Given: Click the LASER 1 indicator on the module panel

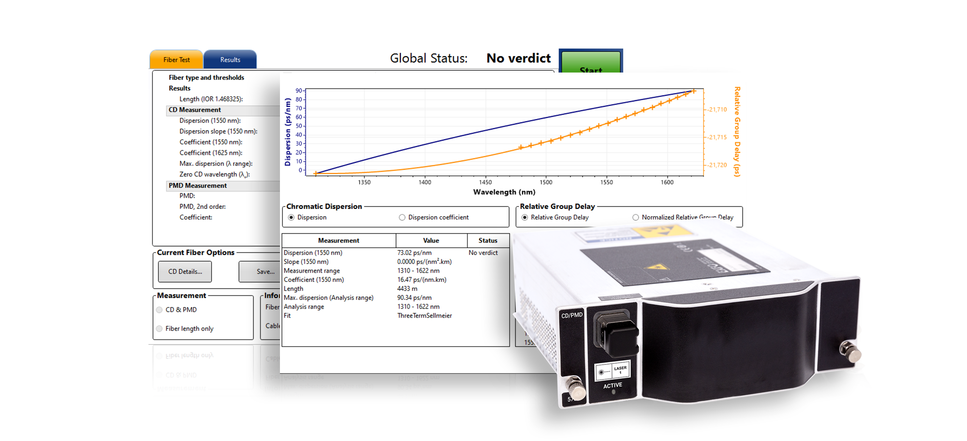Looking at the screenshot, I should 620,369.
